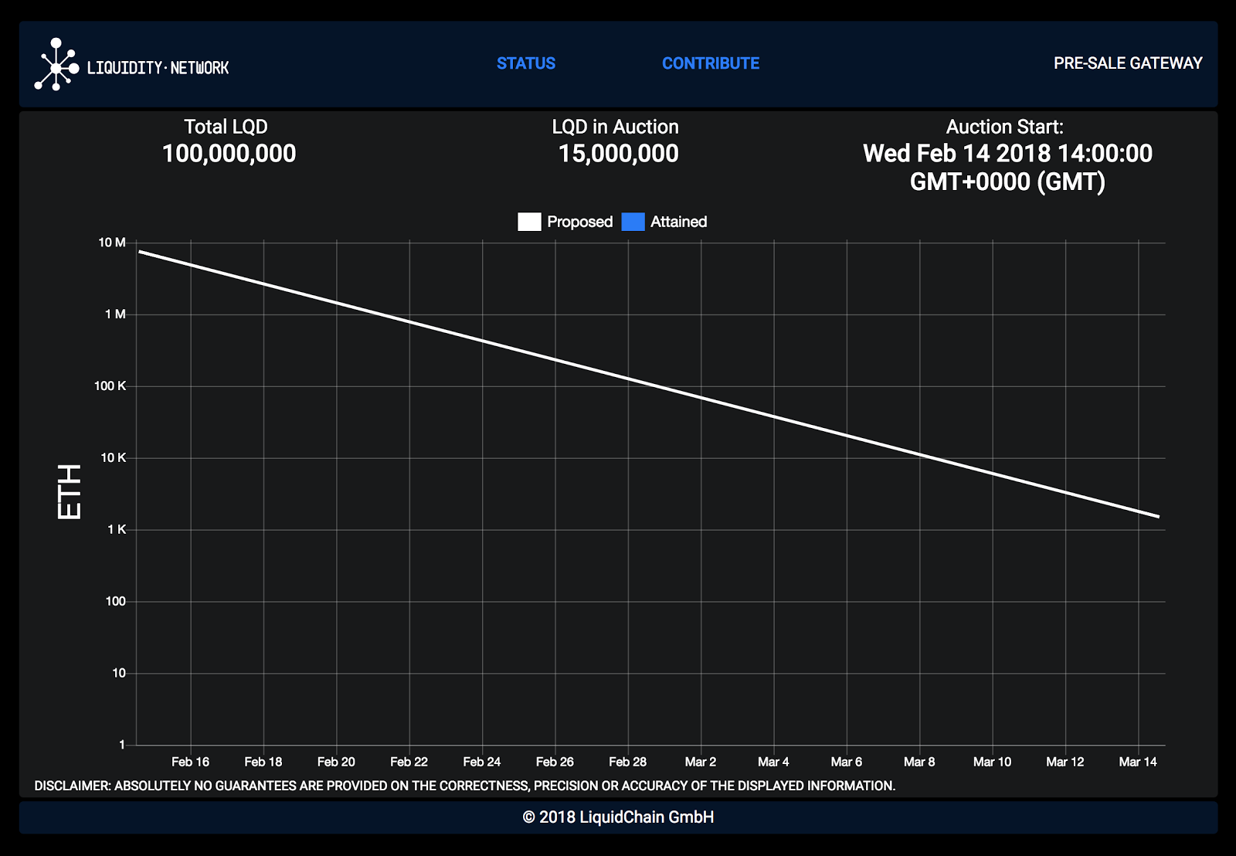Click the Feb 26 x-axis label
Screen dimensions: 1236x856
(555, 762)
